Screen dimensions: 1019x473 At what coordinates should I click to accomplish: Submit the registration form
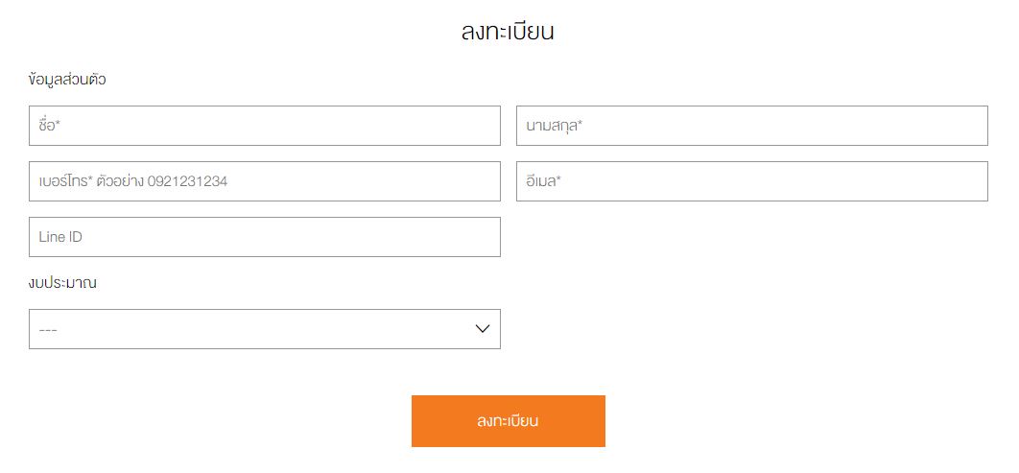pos(508,421)
